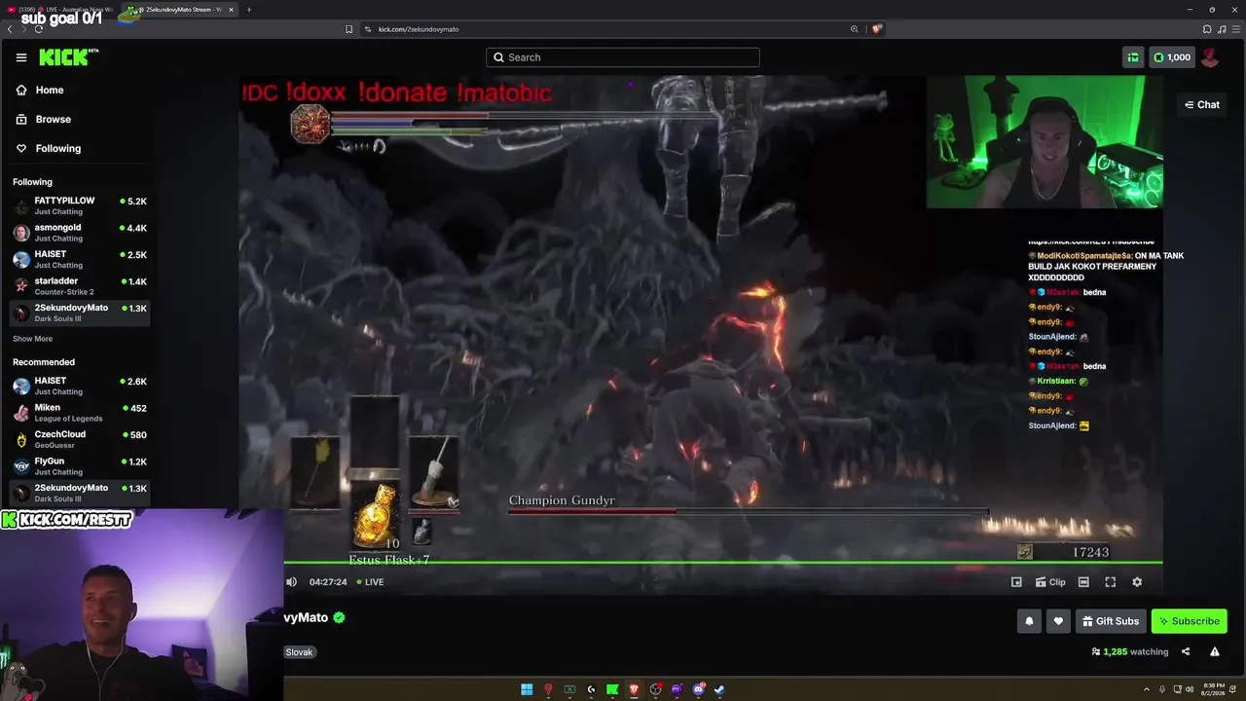The width and height of the screenshot is (1246, 701).
Task: Close the 2SekundovyMato Stream tab
Action: pyautogui.click(x=231, y=10)
